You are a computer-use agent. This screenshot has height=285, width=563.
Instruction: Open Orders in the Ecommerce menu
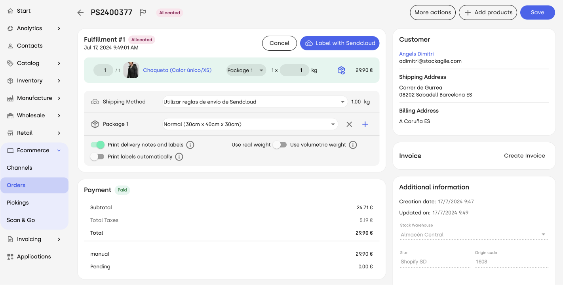click(x=34, y=185)
